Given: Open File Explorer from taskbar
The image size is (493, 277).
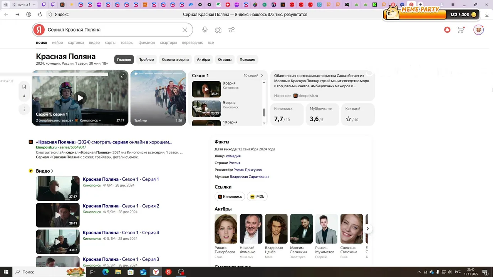Looking at the screenshot, I should click(118, 272).
